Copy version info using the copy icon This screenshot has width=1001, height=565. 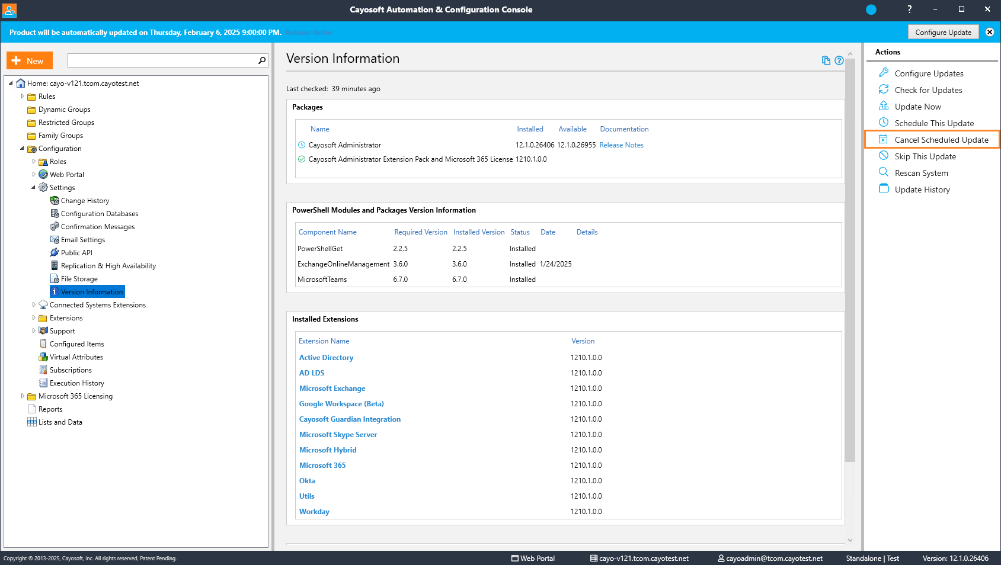pos(826,60)
